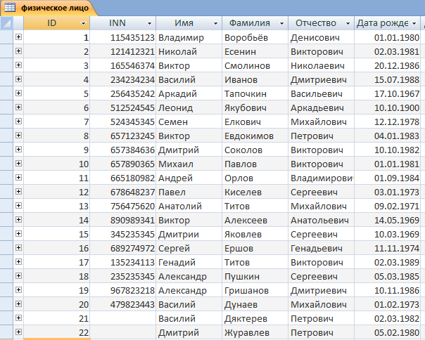Click the surname cell Гришанов

[x=255, y=290]
